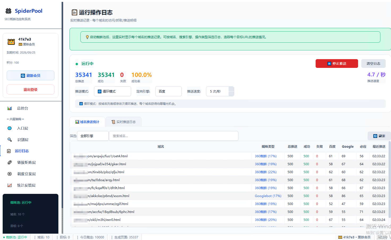The height and width of the screenshot is (240, 391).
Task: Click the crown member avatar icon
Action: coord(11,42)
